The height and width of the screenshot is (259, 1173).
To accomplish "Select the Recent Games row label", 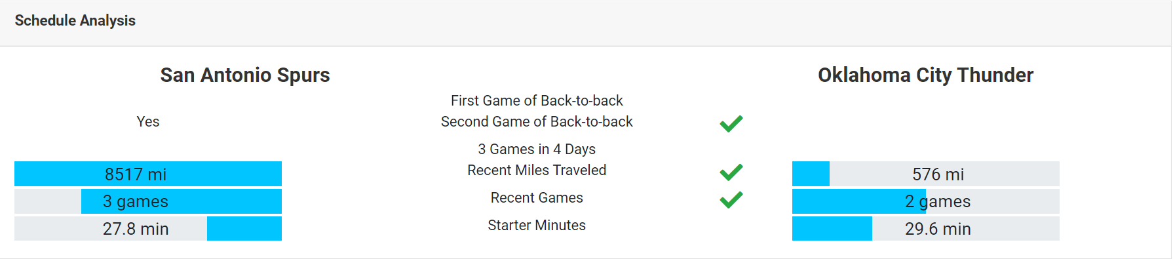I will pos(537,197).
